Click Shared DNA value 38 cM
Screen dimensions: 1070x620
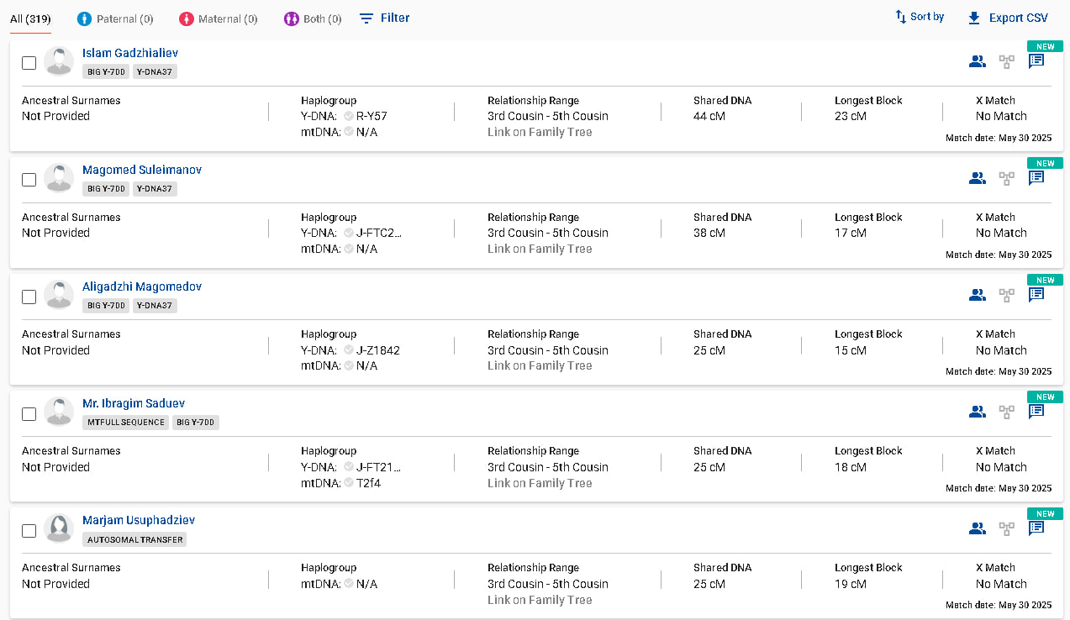tap(709, 233)
